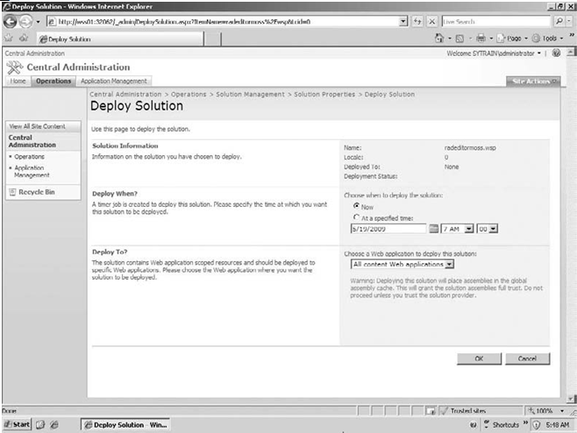The width and height of the screenshot is (577, 433).
Task: Select At a specified time radio button
Action: 356,217
